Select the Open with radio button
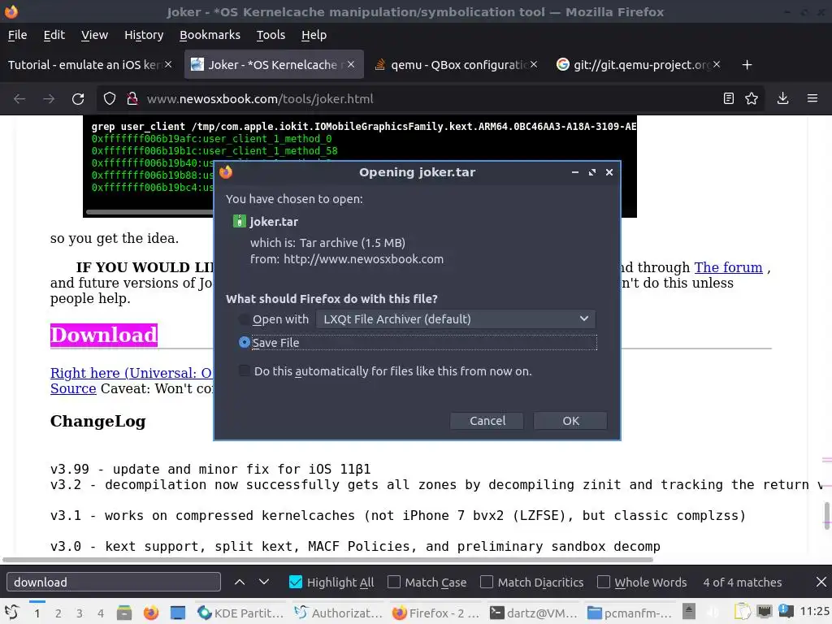832x624 pixels. (244, 318)
